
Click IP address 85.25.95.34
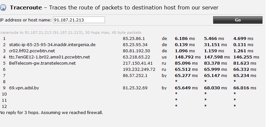point(135,45)
